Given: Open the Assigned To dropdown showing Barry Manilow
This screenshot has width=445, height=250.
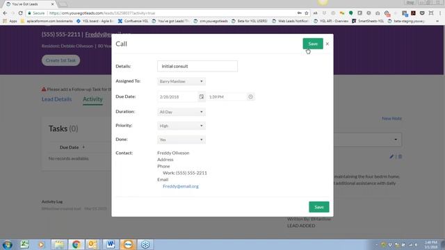Looking at the screenshot, I should [x=181, y=81].
